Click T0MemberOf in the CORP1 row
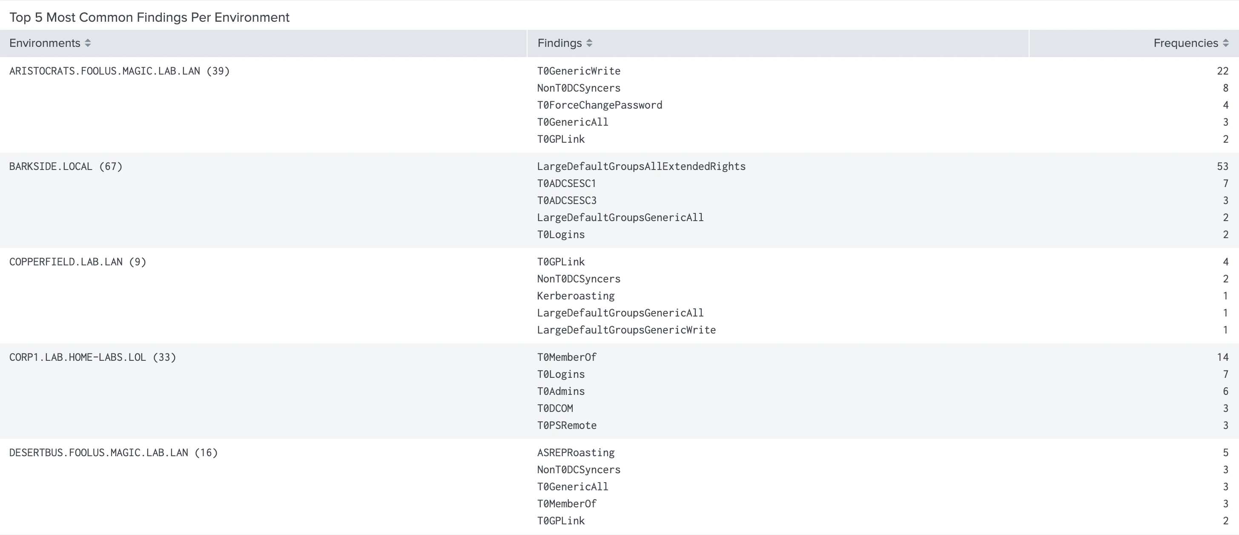1239x535 pixels. [567, 357]
